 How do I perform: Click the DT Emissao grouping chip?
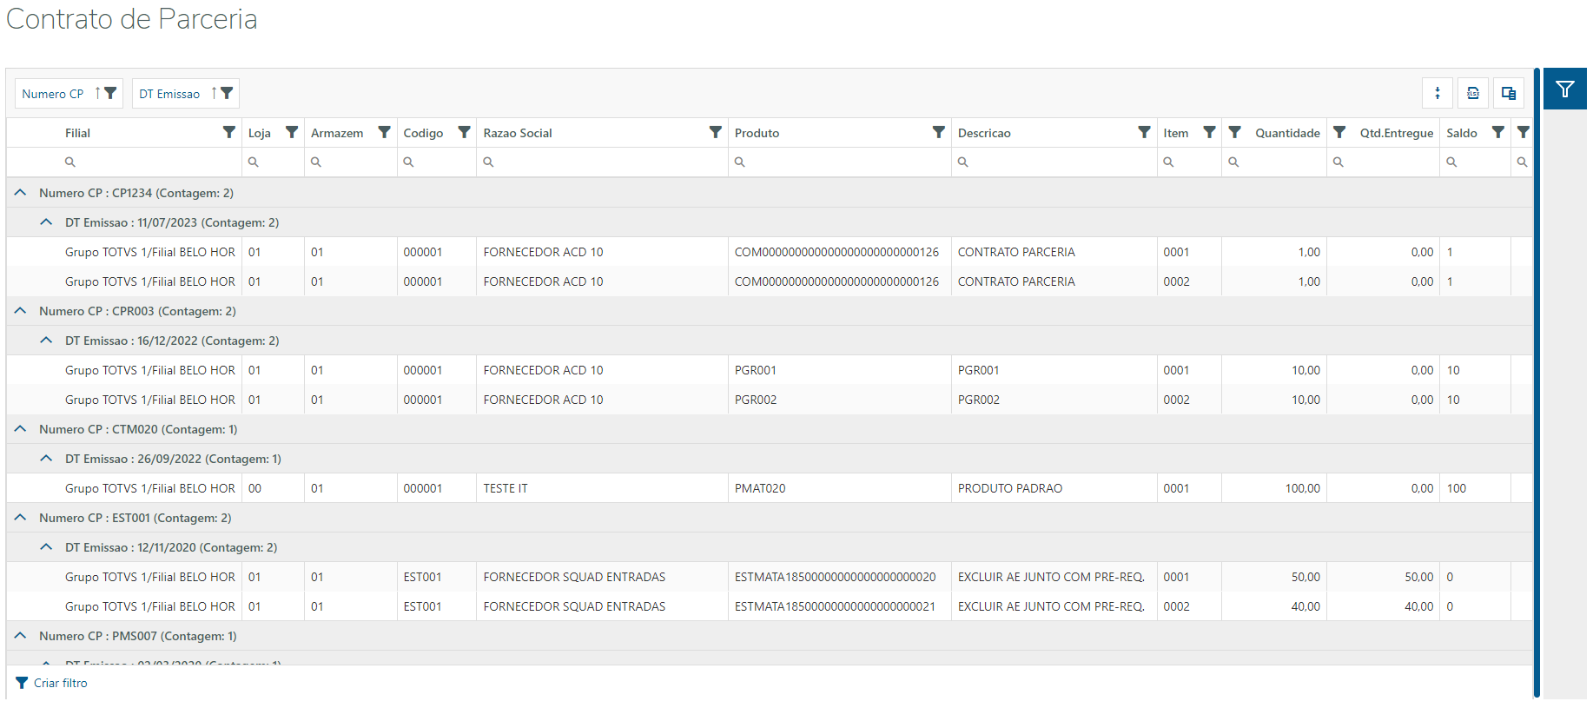coord(170,94)
